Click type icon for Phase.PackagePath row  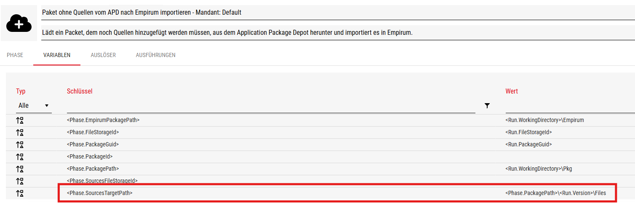[20, 169]
